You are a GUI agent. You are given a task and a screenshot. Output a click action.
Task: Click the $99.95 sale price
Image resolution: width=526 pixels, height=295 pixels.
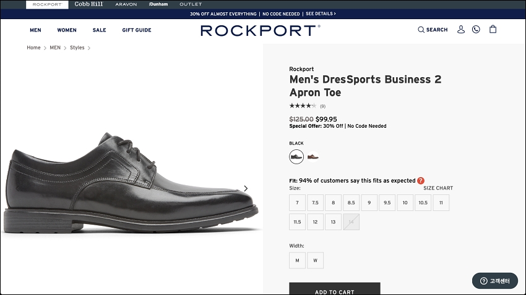point(326,119)
